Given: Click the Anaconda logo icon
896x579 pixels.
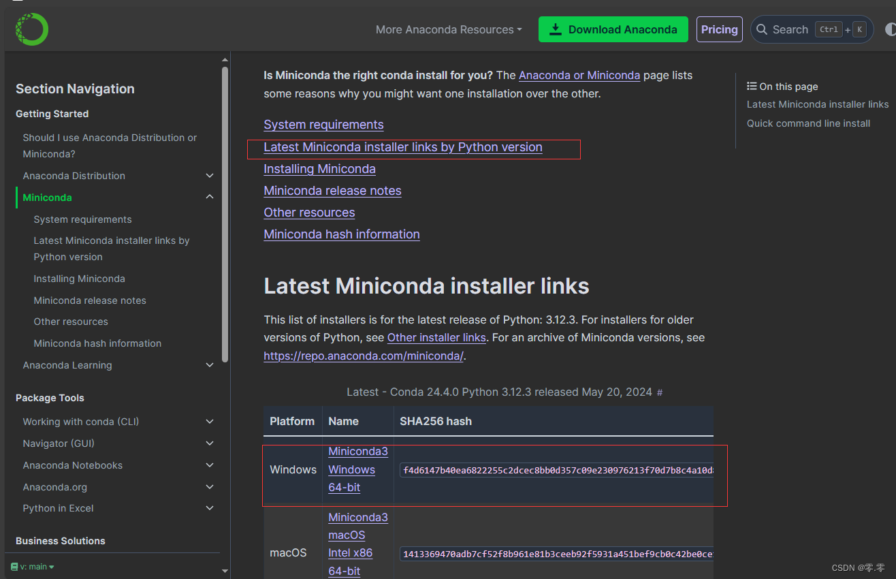Looking at the screenshot, I should [x=32, y=29].
